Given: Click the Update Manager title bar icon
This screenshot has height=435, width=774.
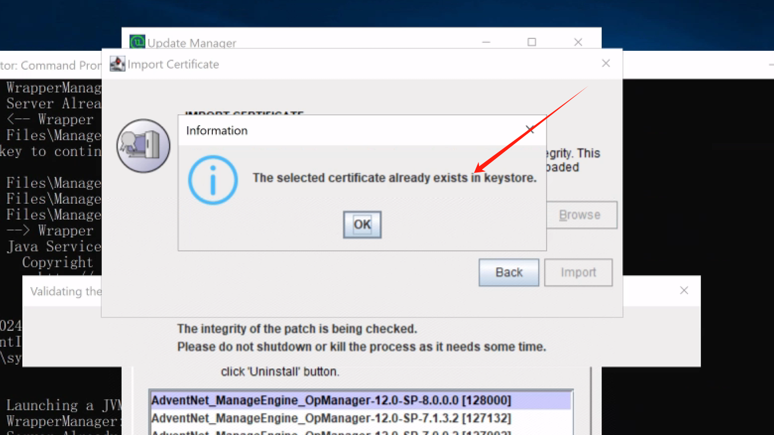Looking at the screenshot, I should coord(137,42).
